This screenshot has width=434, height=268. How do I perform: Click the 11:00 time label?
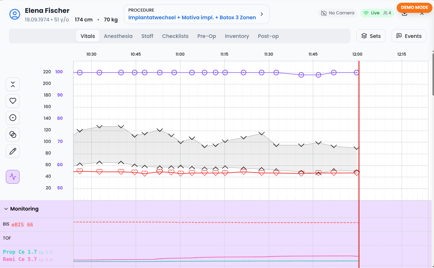180,54
